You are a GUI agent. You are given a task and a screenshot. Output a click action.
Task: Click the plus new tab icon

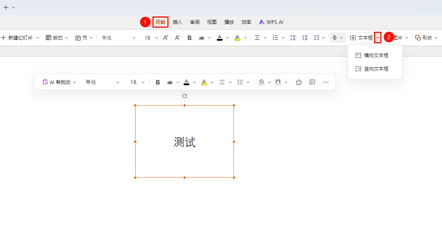click(x=6, y=7)
